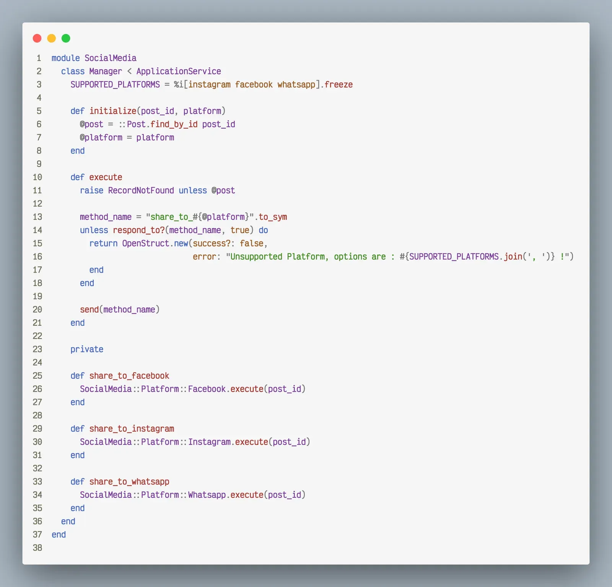
Task: Click the 'private' keyword on line 23
Action: [87, 349]
